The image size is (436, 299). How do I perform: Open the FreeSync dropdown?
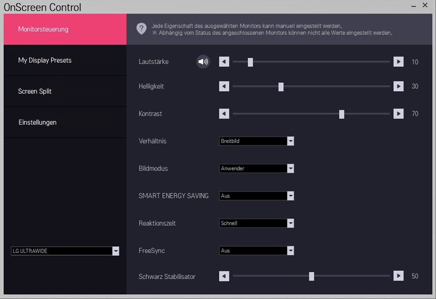(x=256, y=251)
